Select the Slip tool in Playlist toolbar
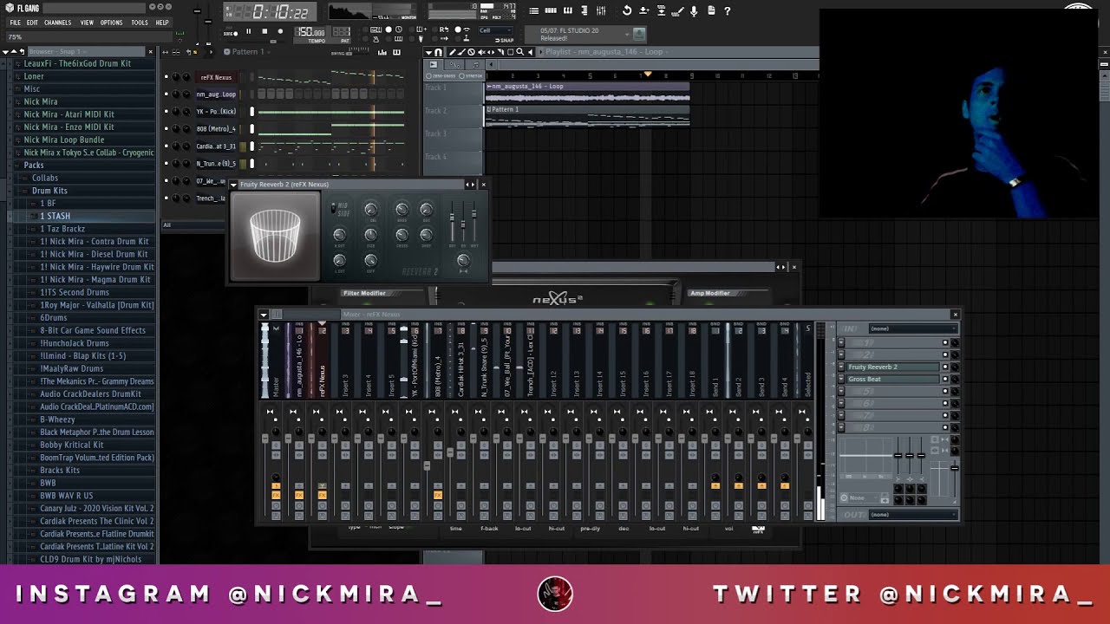This screenshot has height=624, width=1110. tap(490, 52)
